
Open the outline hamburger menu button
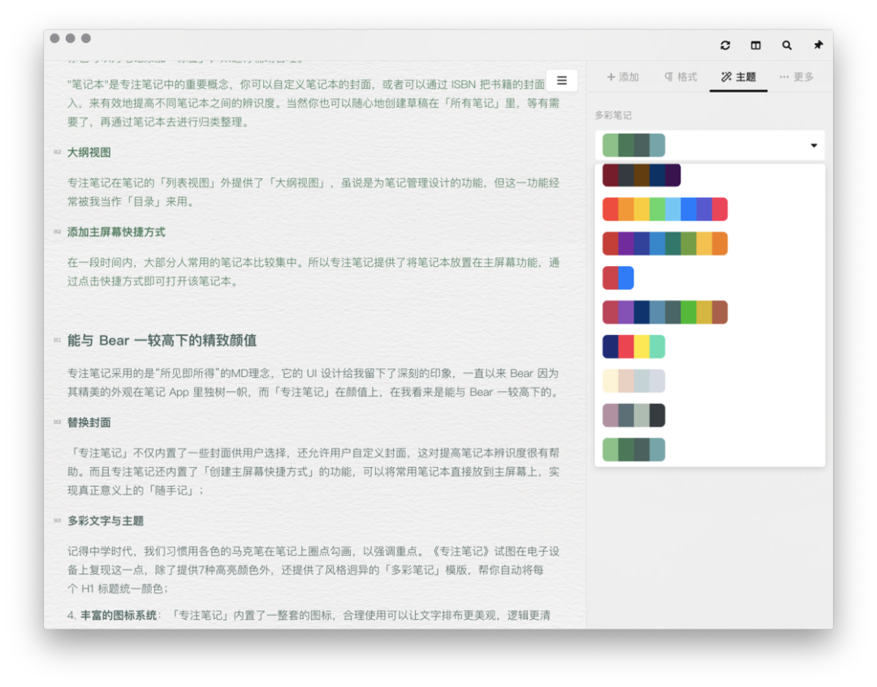click(562, 80)
